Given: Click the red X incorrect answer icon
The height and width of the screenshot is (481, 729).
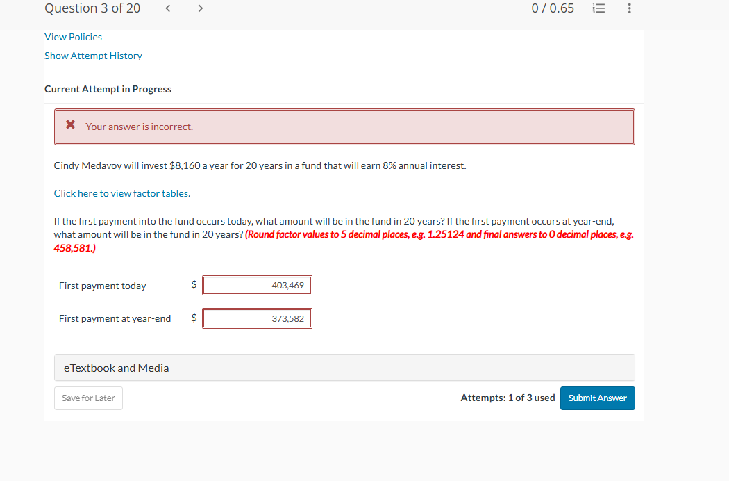Looking at the screenshot, I should pos(70,124).
